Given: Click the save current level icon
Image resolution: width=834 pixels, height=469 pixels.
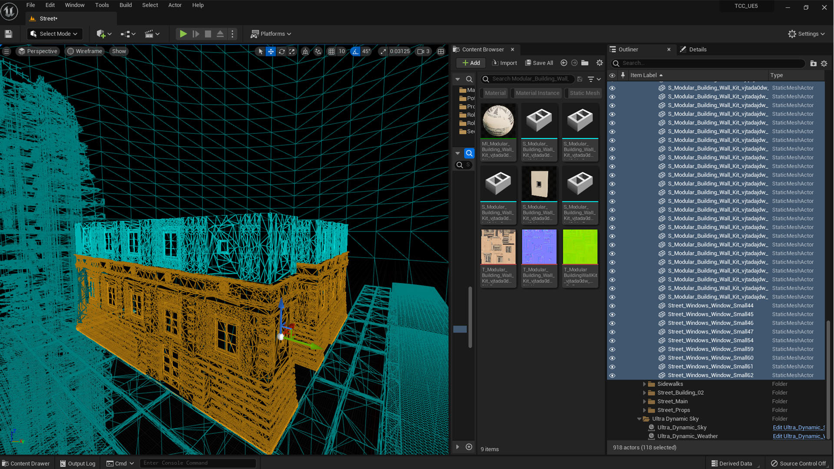Looking at the screenshot, I should click(8, 34).
